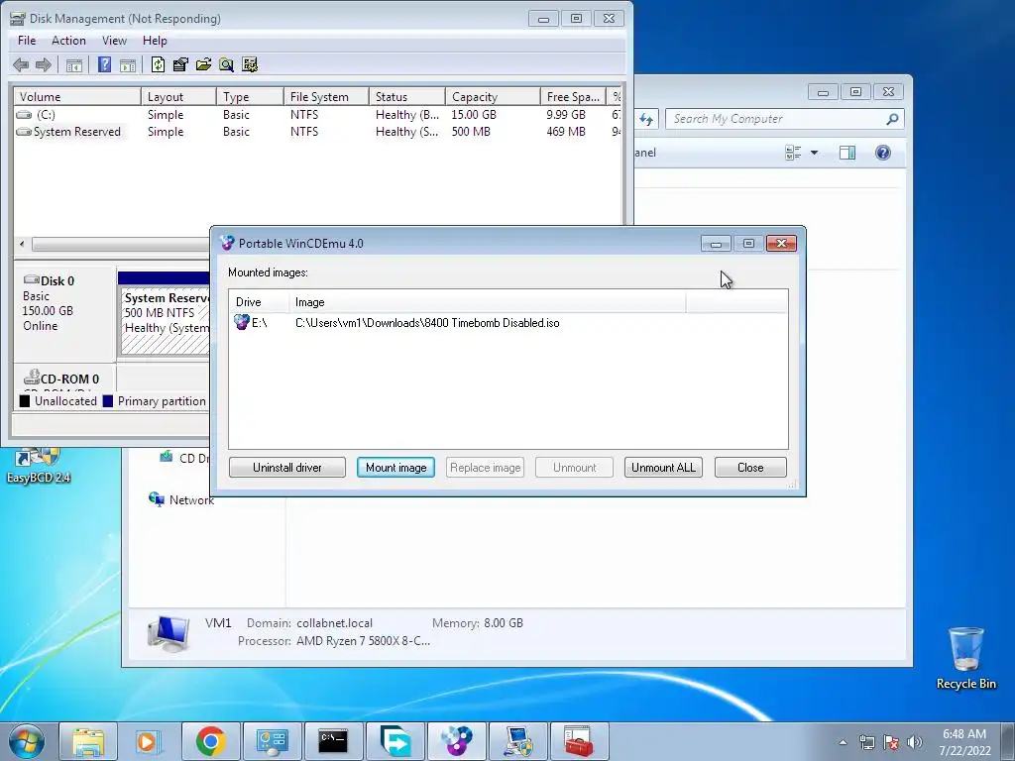Select the System Reserved volume row
This screenshot has height=761, width=1015.
317,132
